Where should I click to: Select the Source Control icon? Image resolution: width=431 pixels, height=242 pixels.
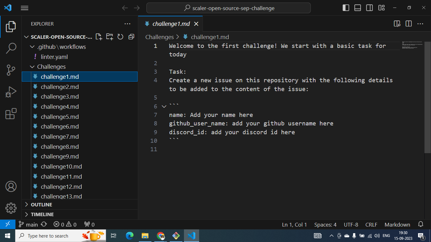tap(11, 70)
